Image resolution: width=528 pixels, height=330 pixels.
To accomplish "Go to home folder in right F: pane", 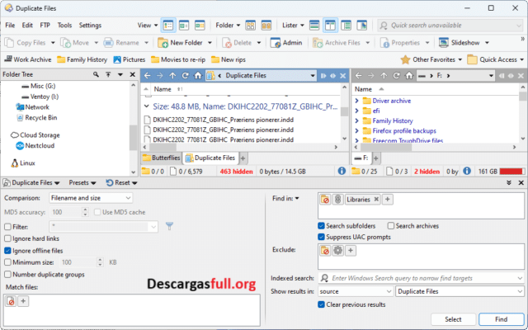I will coord(409,76).
